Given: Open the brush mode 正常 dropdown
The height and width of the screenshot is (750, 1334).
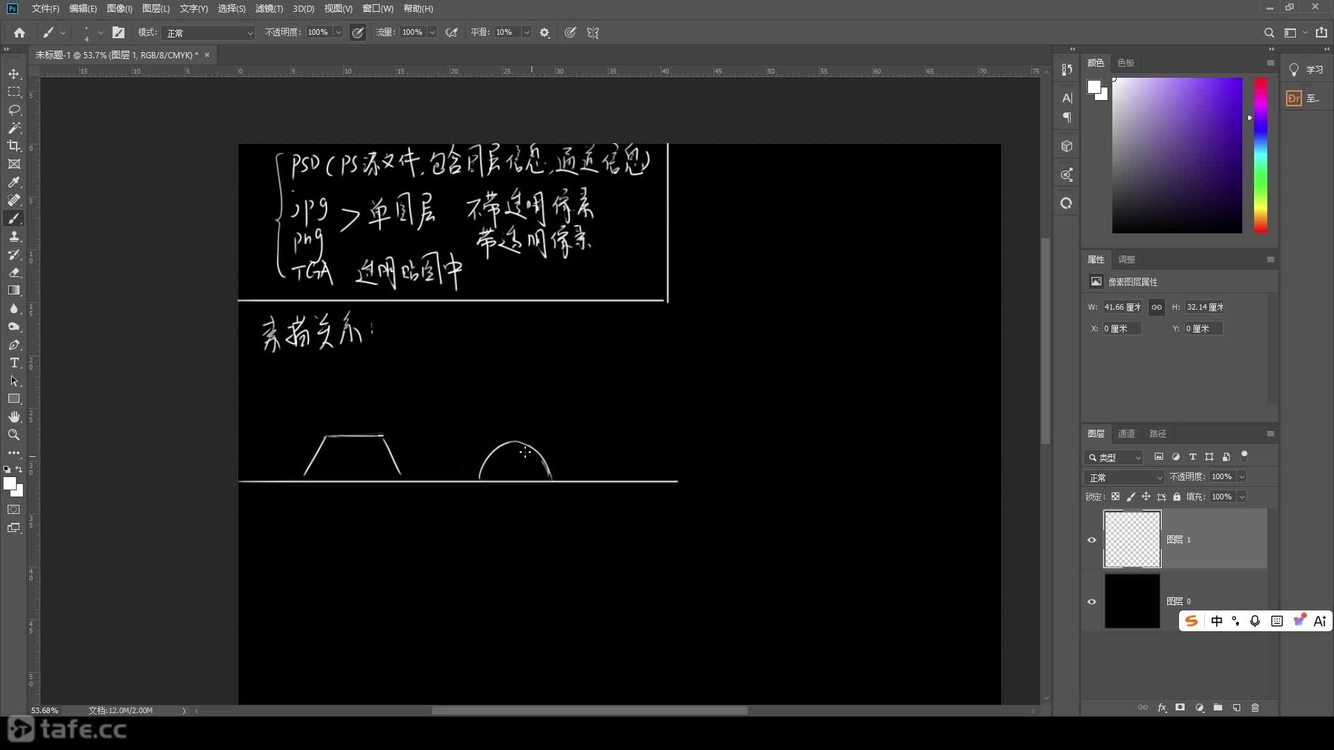Looking at the screenshot, I should [x=208, y=33].
